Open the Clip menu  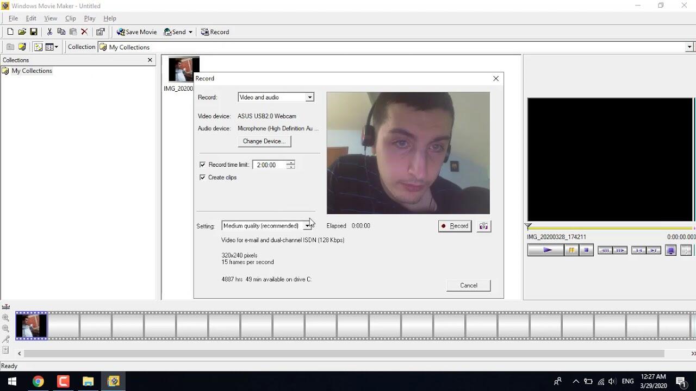click(x=71, y=18)
